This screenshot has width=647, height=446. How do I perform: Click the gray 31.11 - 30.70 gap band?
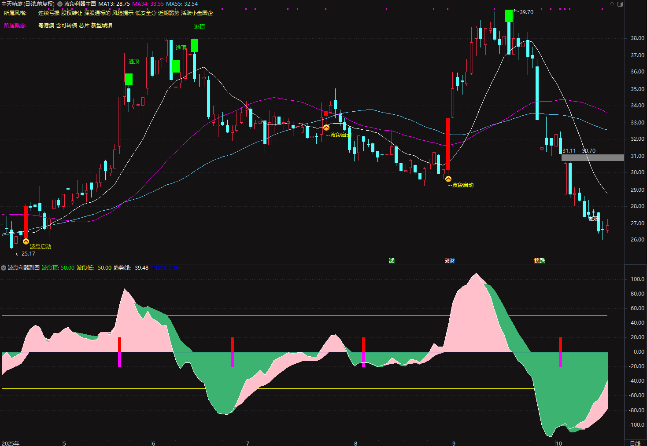(x=592, y=157)
